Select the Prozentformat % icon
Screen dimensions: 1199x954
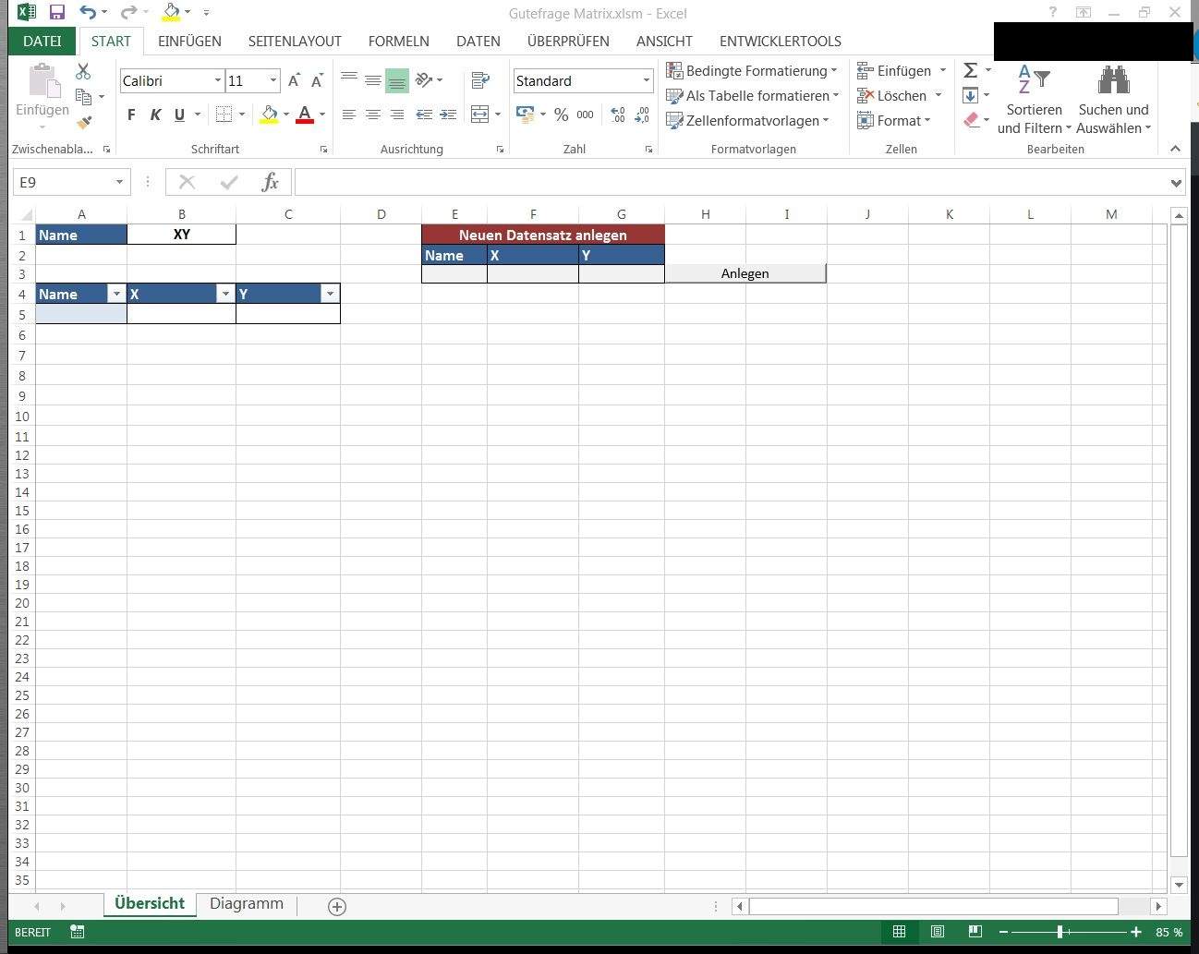[x=561, y=115]
